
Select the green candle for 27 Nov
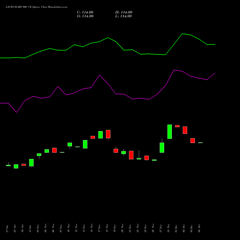[x=162, y=147]
